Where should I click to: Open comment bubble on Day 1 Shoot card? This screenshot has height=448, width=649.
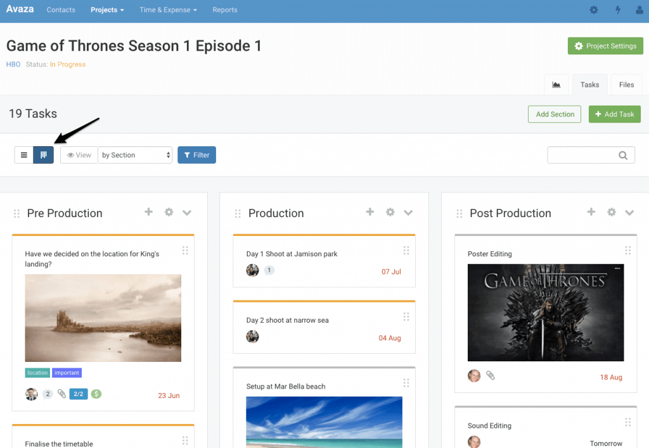point(269,270)
